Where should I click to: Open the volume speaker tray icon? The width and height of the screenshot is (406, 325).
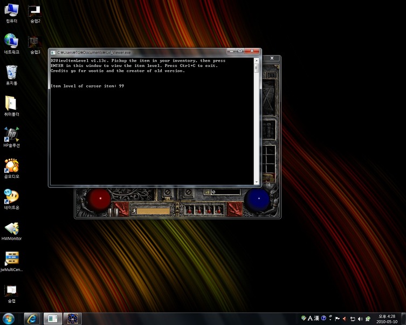[360, 319]
